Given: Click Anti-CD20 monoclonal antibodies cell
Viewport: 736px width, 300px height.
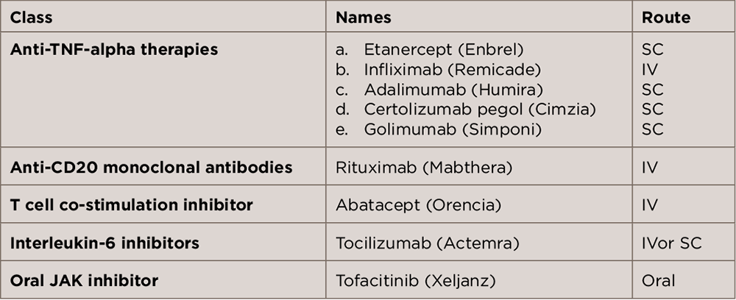Looking at the screenshot, I should coord(151,167).
